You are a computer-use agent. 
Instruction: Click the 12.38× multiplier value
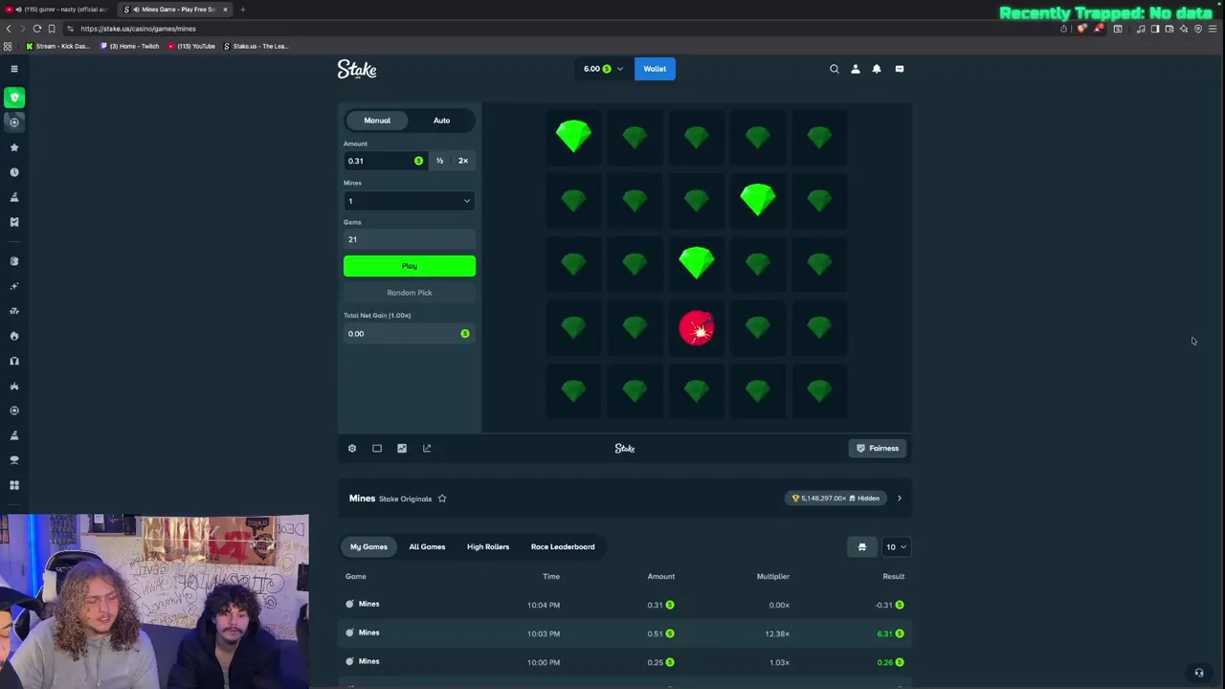coord(777,633)
